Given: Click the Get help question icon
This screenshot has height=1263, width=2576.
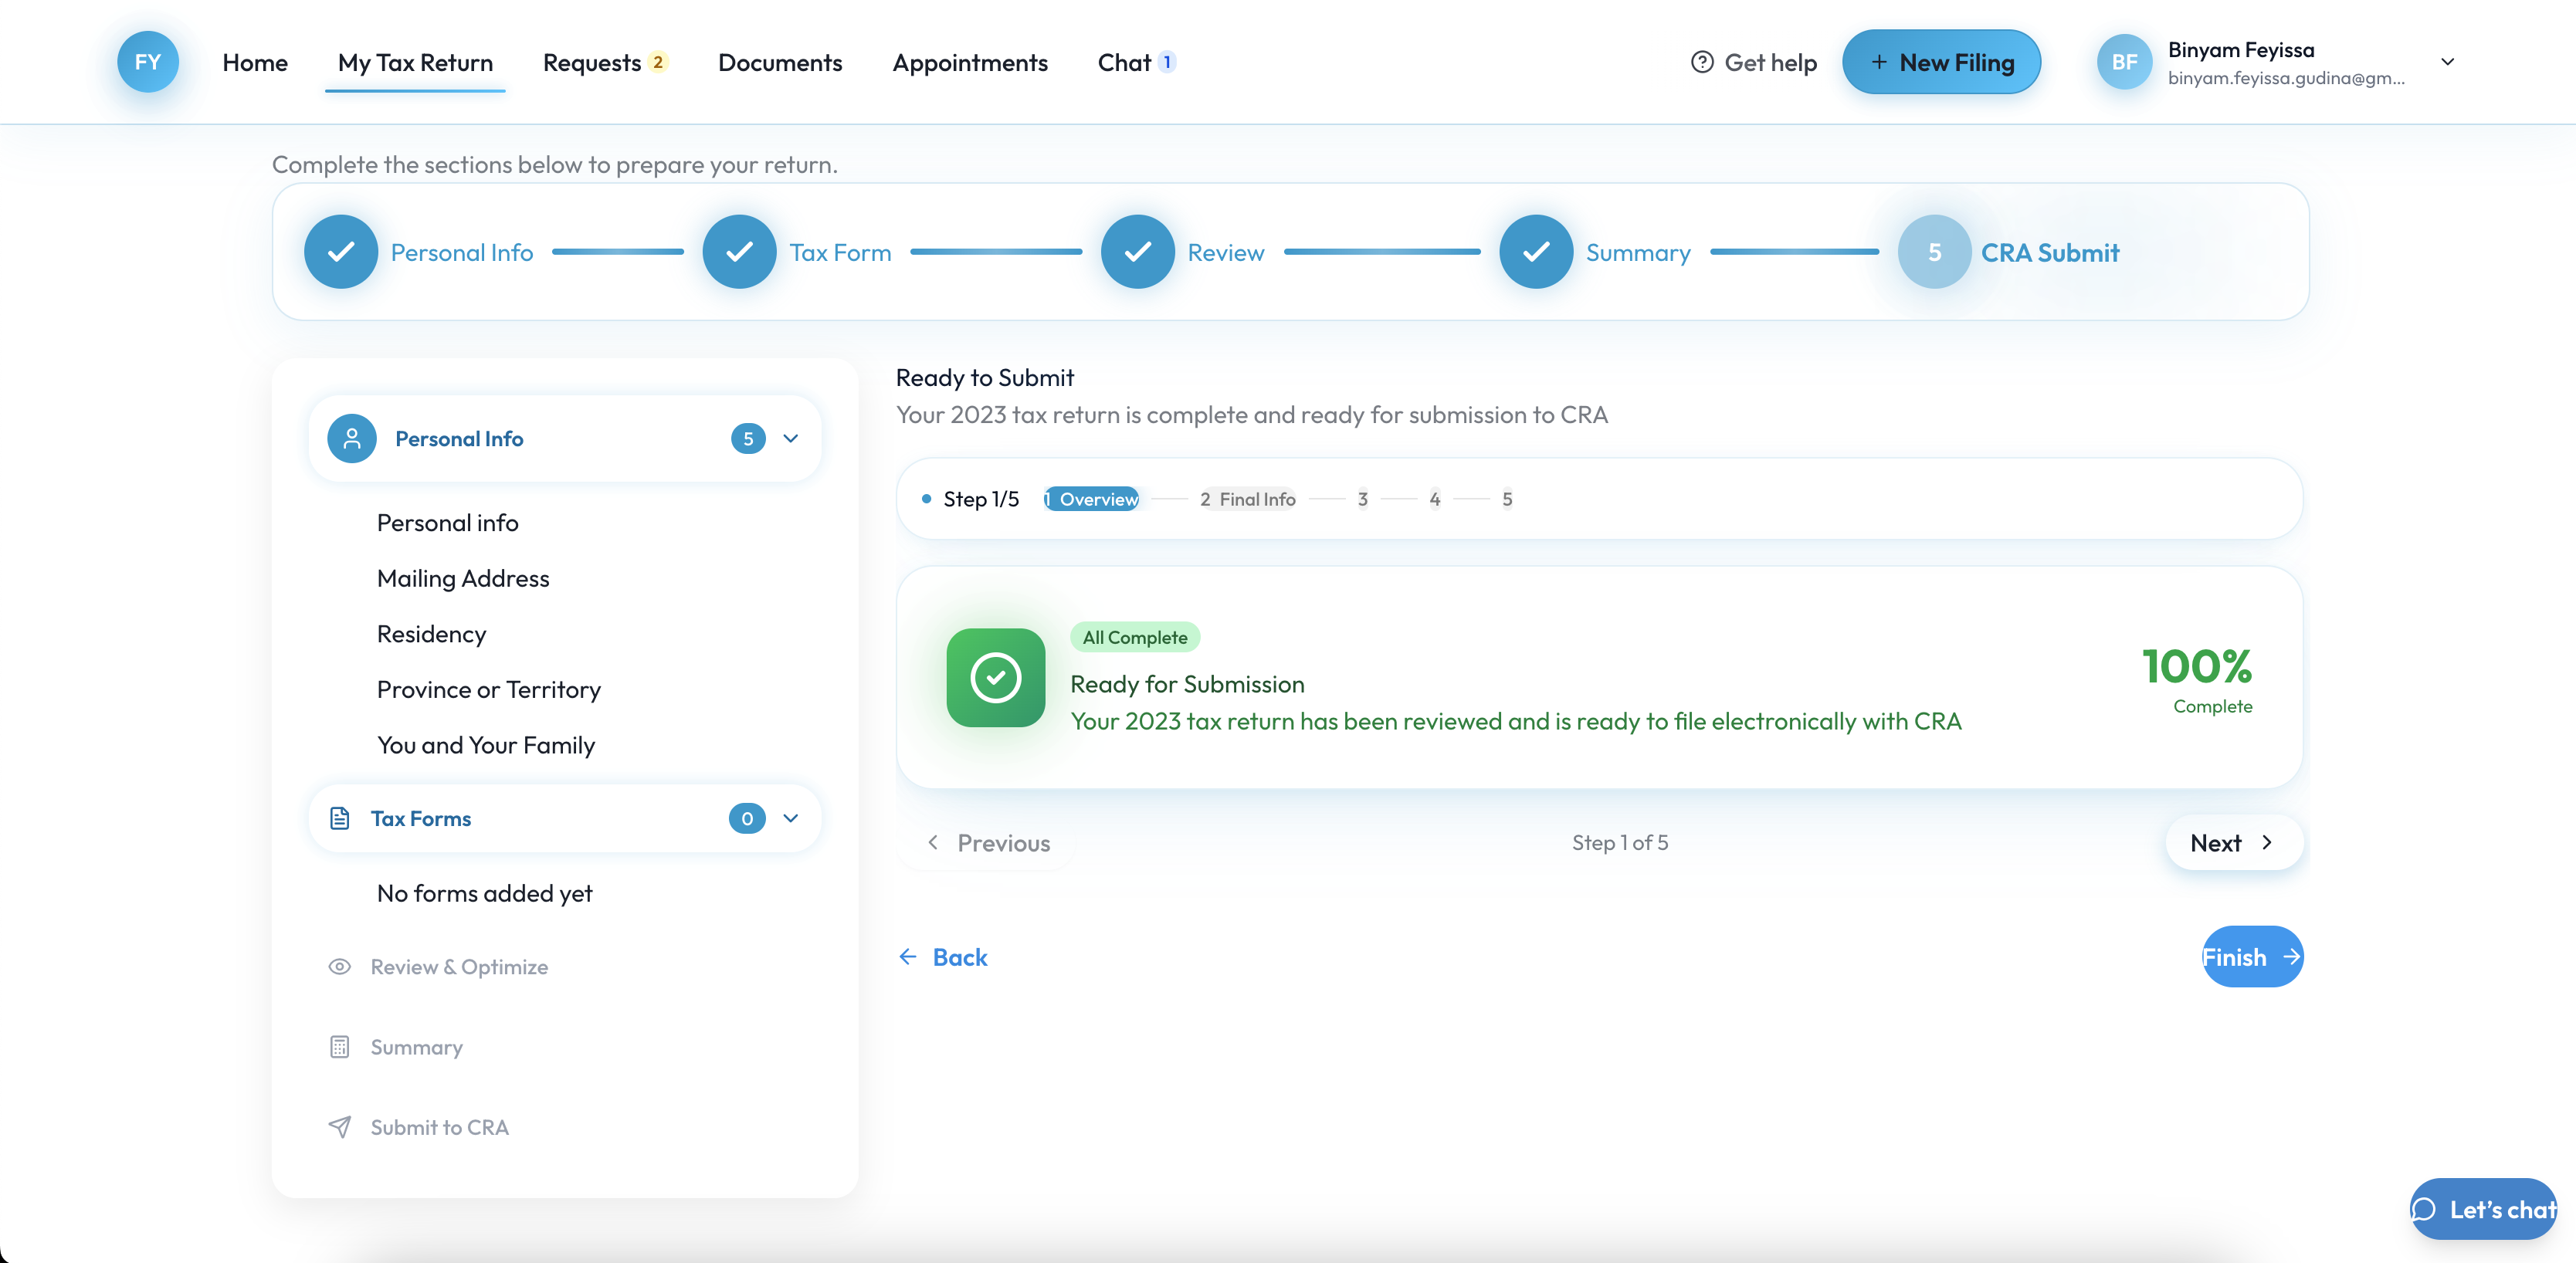Looking at the screenshot, I should [1701, 62].
